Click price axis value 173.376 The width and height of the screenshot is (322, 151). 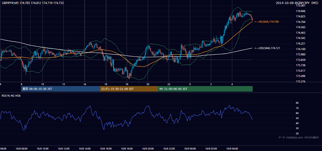pyautogui.click(x=301, y=82)
